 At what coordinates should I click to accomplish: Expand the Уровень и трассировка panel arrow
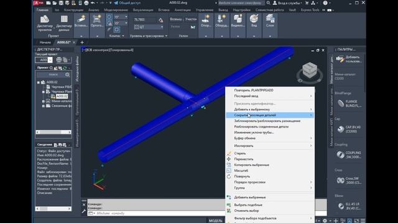166,36
